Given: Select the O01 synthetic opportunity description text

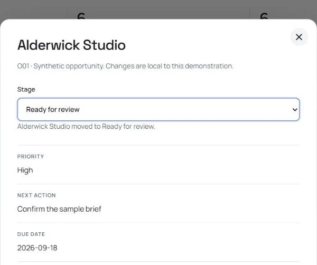Looking at the screenshot, I should (125, 66).
